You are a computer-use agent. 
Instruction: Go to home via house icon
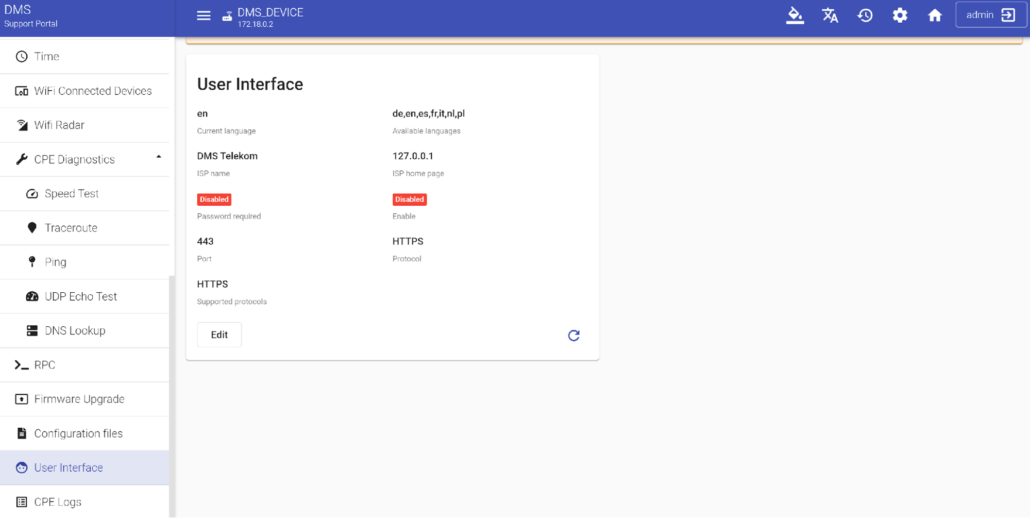934,15
